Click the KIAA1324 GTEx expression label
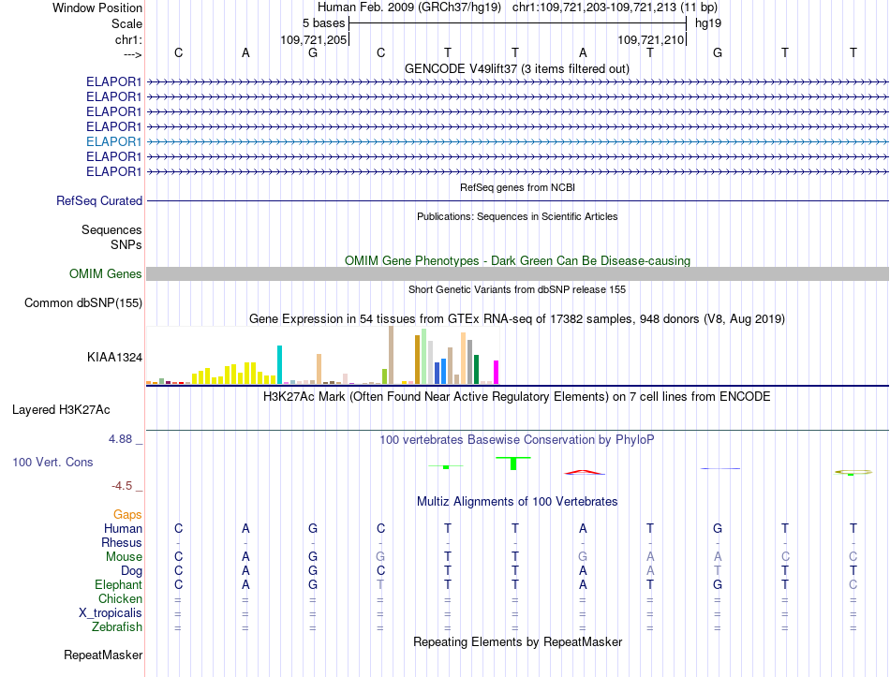Screen dimensions: 890x677 tap(114, 357)
